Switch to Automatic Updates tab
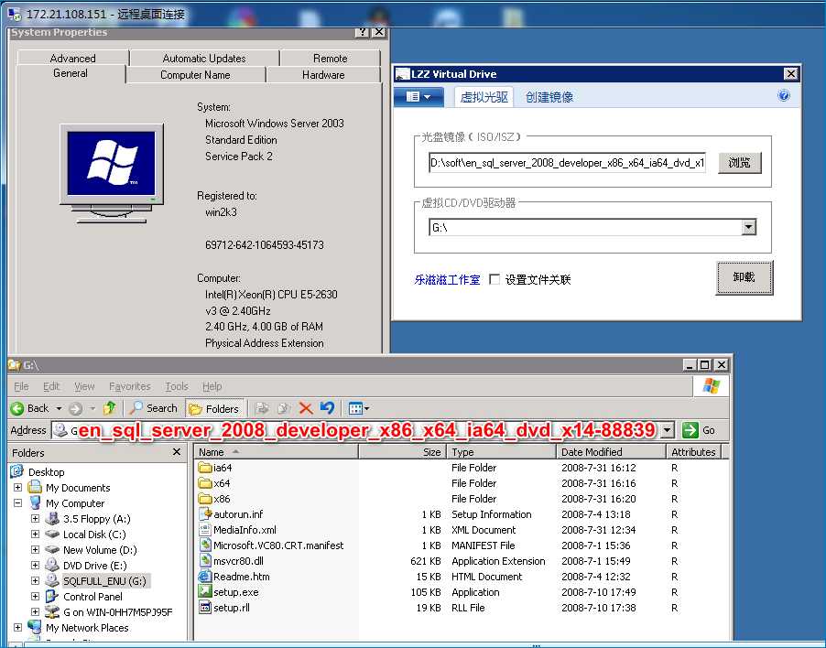This screenshot has height=648, width=826. point(204,58)
